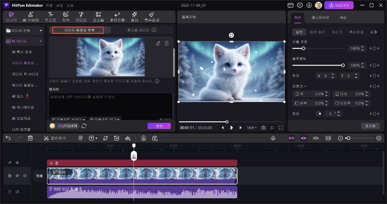Screen dimensions: 387x204
Task: Click the pencil edit icon on uploaded image
Action: pyautogui.click(x=158, y=43)
